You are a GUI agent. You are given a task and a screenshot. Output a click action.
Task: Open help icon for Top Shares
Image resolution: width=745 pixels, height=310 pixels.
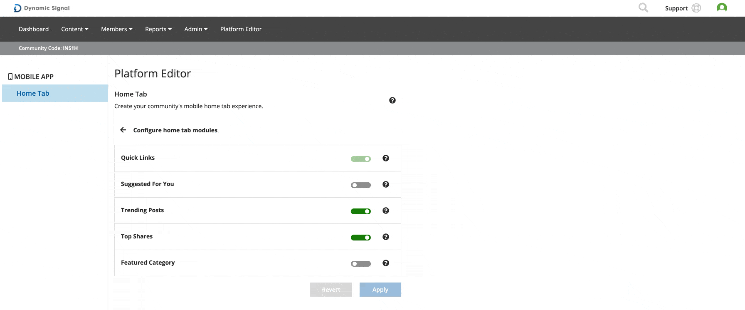click(x=386, y=237)
